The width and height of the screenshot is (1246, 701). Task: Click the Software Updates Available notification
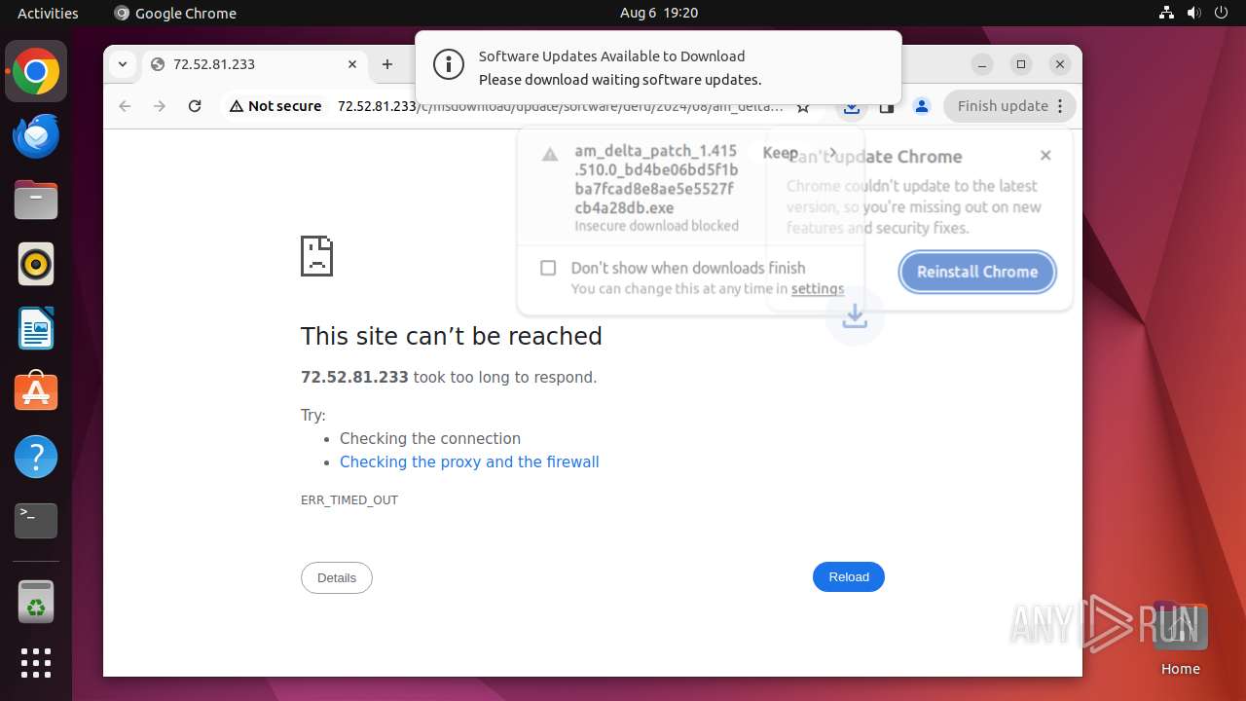(x=658, y=67)
